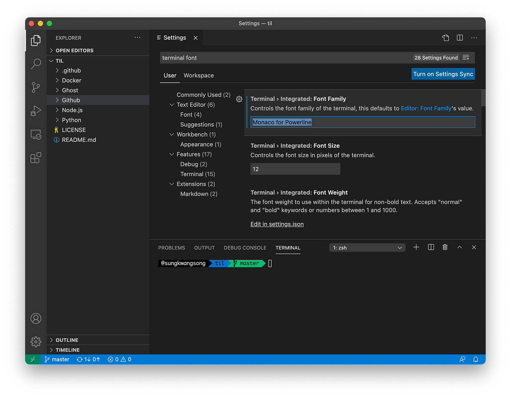Collapse the Workbench settings group

(172, 134)
